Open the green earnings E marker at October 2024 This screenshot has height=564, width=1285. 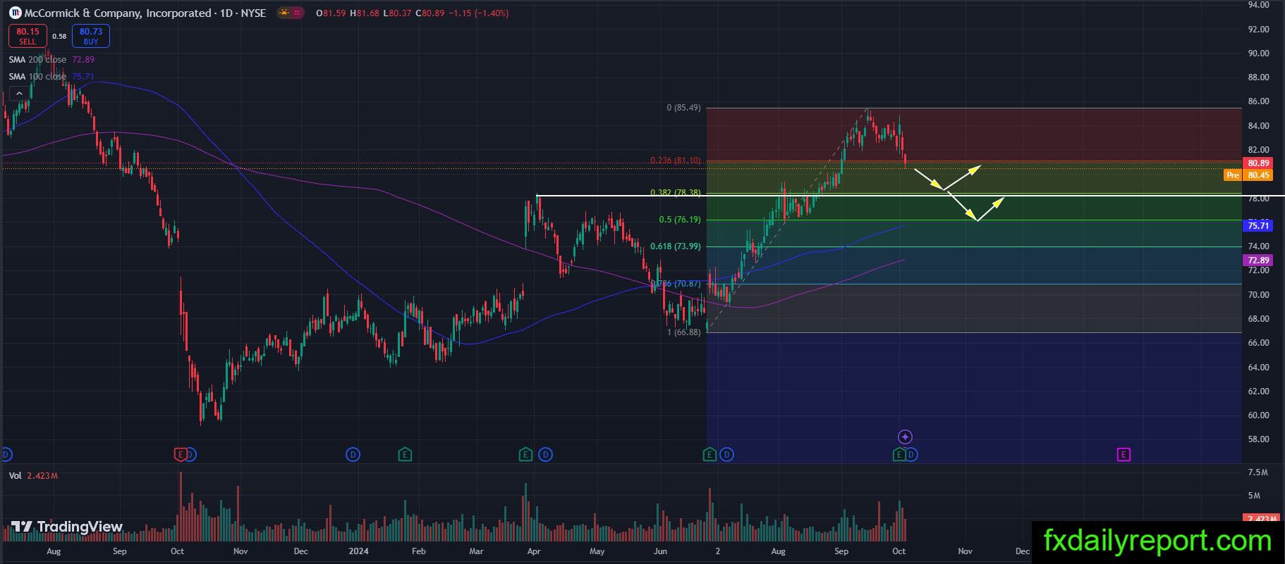(899, 455)
